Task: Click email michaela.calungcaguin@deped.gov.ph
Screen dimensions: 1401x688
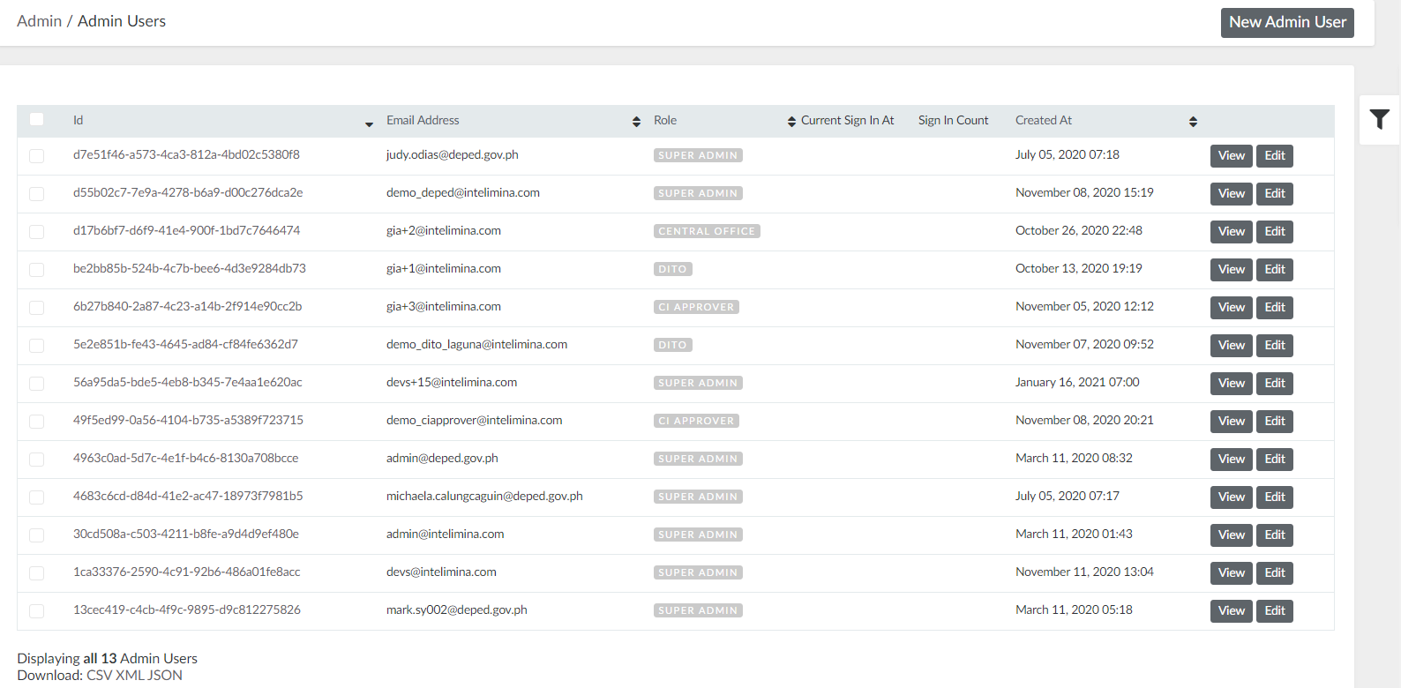Action: point(484,496)
